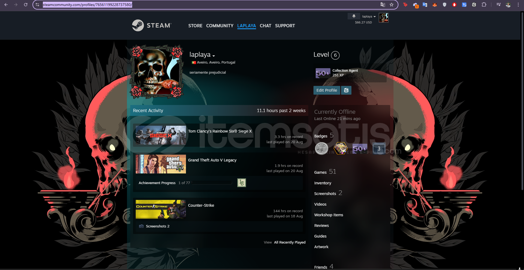
Task: Open the Friends 4 link
Action: 324,266
